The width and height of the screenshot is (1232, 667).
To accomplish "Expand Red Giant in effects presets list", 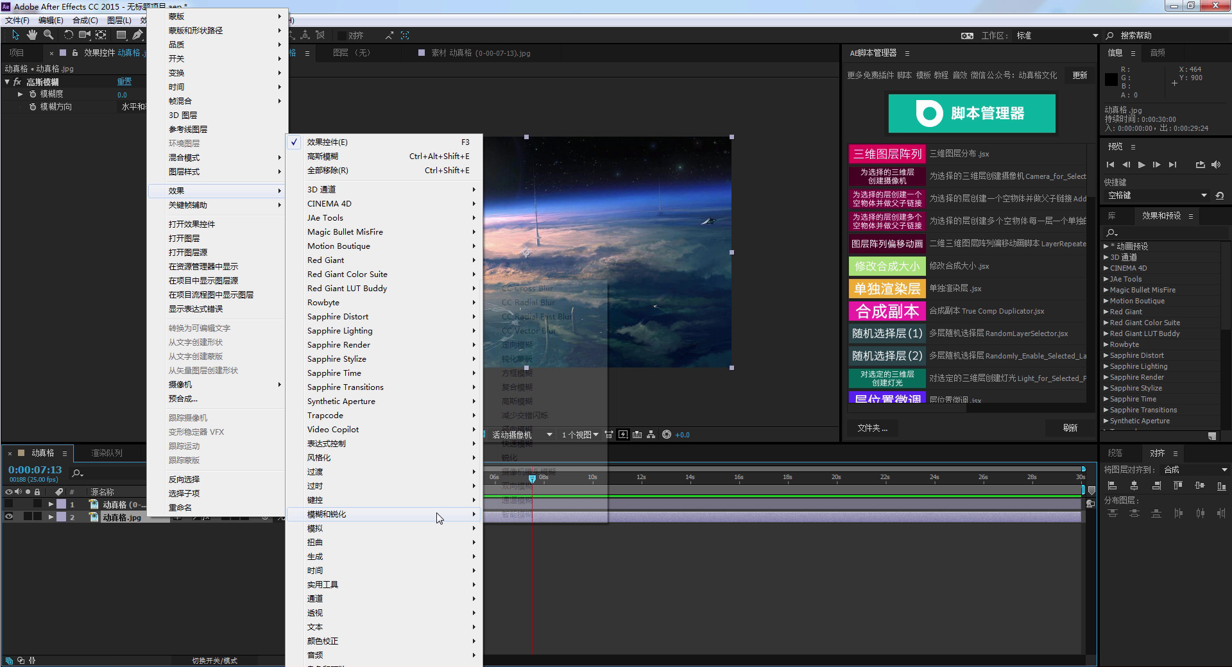I will coord(1106,312).
